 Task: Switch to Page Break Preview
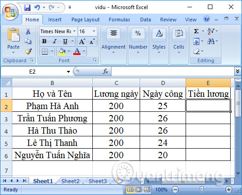point(146,190)
